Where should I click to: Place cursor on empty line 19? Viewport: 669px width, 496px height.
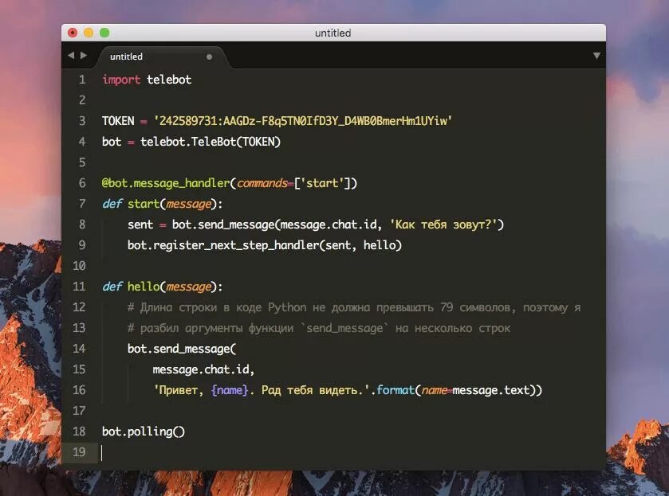[x=350, y=452]
